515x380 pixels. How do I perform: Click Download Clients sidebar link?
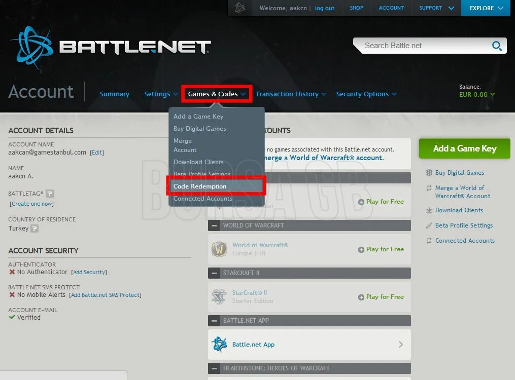click(459, 210)
